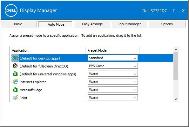Click the Dell logo icon
This screenshot has height=127, width=189.
point(11,10)
